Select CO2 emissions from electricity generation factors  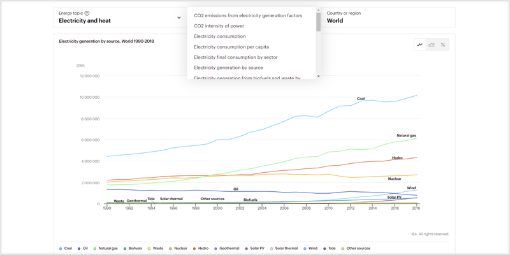[248, 15]
